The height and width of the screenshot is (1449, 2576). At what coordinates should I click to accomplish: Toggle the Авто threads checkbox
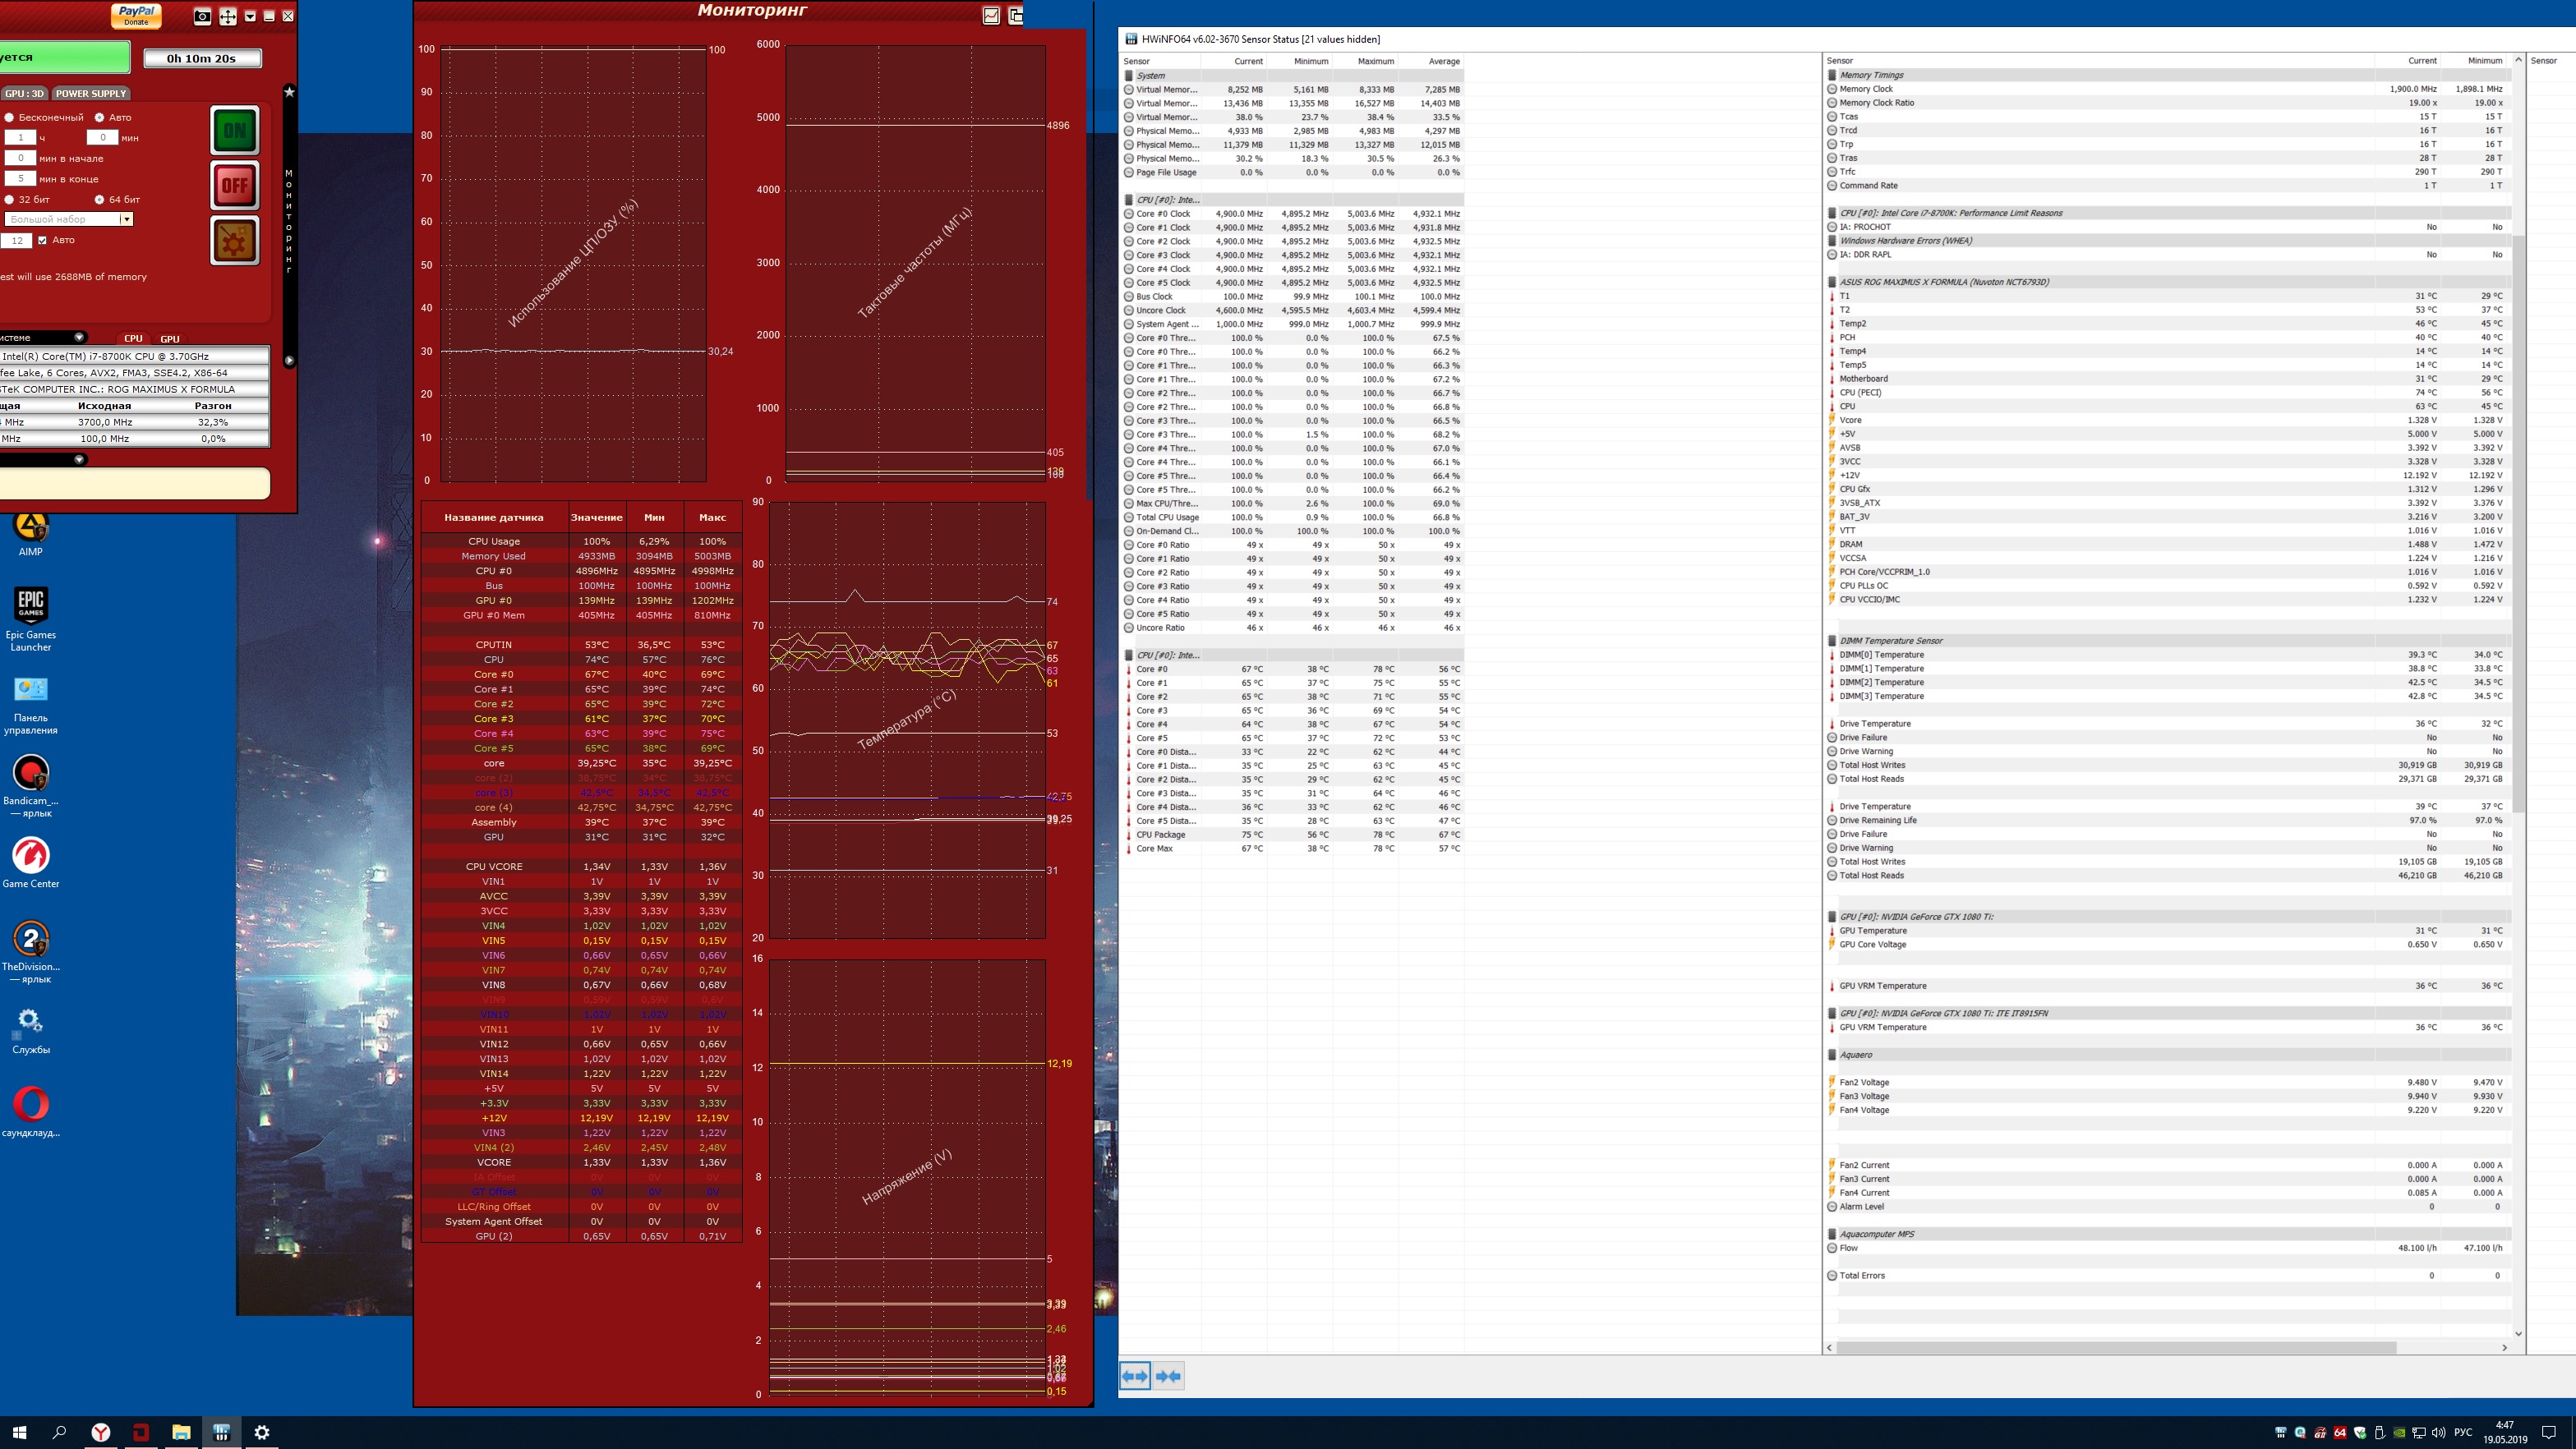pyautogui.click(x=42, y=240)
